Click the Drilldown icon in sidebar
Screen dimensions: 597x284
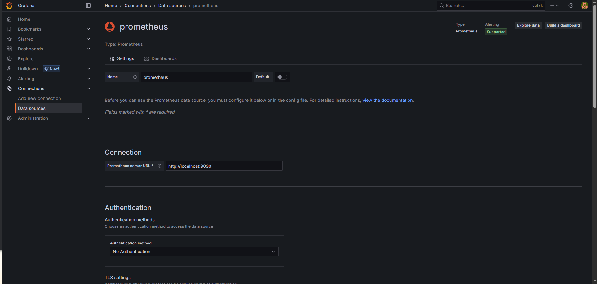[9, 69]
